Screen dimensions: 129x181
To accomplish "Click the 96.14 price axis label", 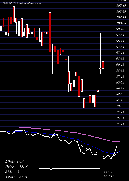I will 120,41.
